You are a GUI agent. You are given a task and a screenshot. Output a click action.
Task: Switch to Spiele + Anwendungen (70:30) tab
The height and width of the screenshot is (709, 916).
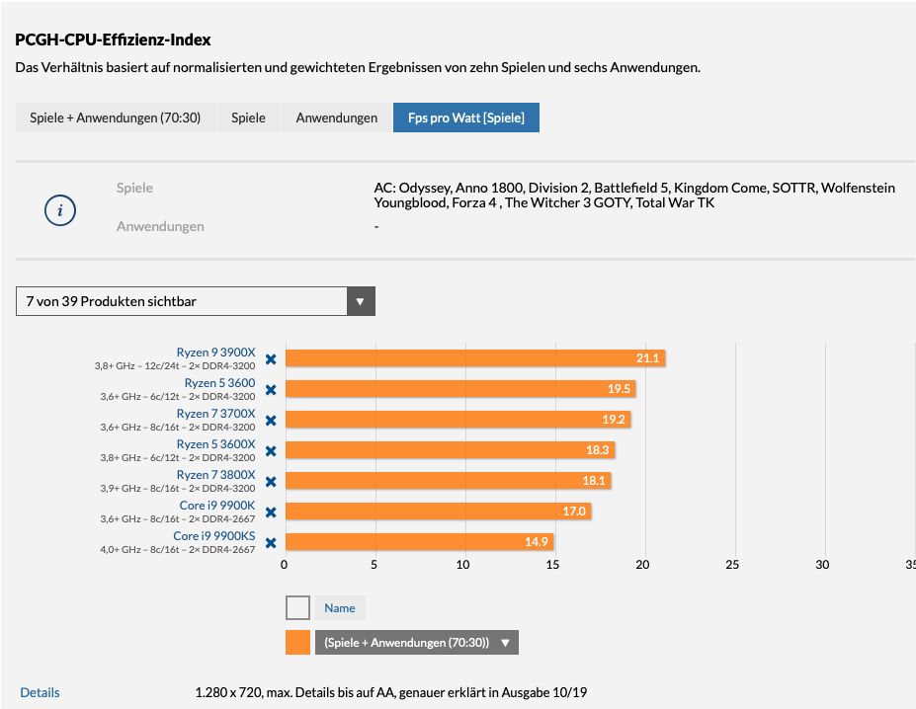pos(116,118)
